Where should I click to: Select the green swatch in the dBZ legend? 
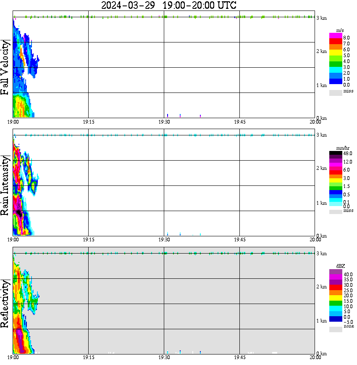tap(336, 303)
